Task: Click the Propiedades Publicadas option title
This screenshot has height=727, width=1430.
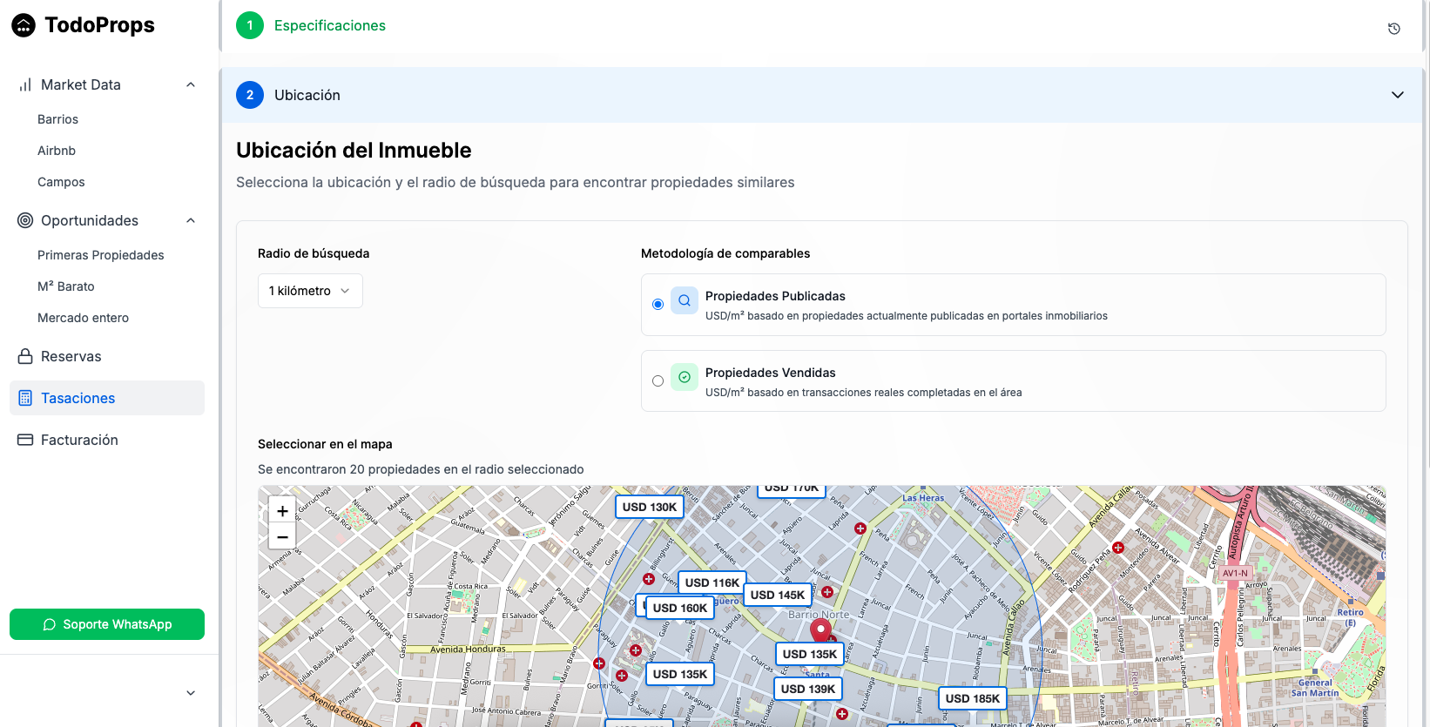Action: coord(775,296)
